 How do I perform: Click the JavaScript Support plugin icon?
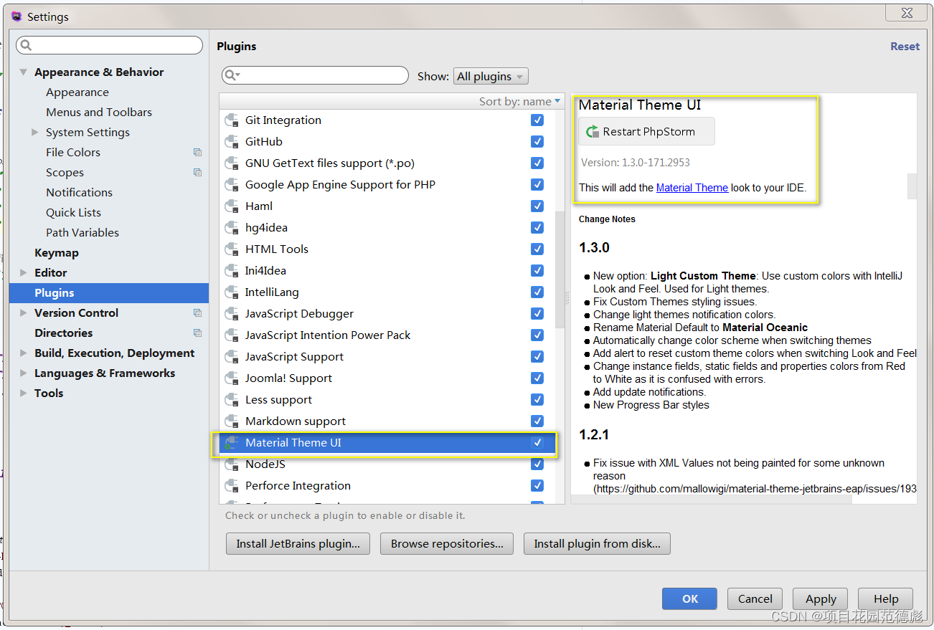(232, 357)
